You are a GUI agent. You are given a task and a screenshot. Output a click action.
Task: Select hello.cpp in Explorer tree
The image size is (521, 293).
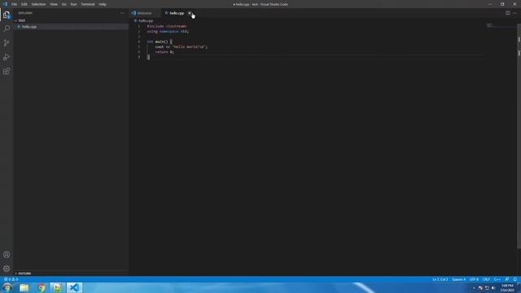click(x=71, y=27)
